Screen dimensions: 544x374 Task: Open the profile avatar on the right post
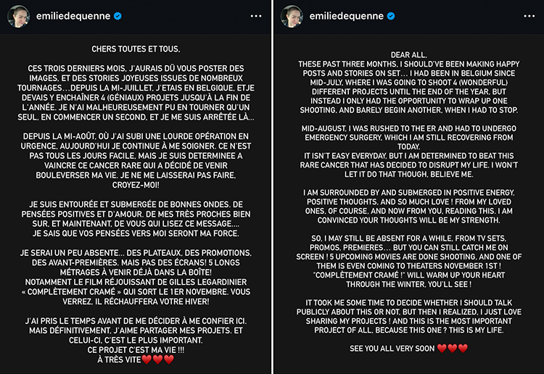pyautogui.click(x=291, y=16)
